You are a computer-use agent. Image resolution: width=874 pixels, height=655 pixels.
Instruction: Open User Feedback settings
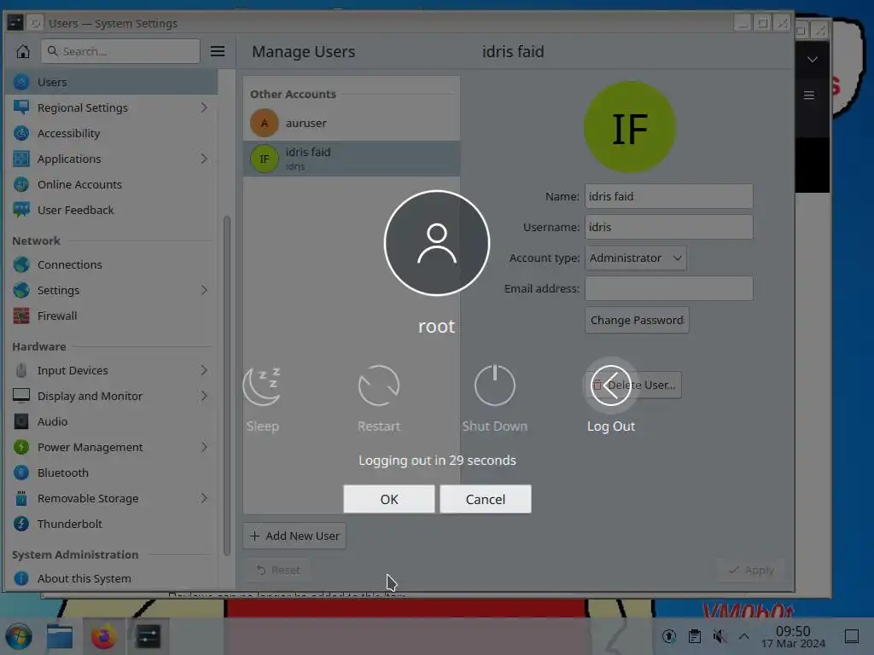coord(112,210)
